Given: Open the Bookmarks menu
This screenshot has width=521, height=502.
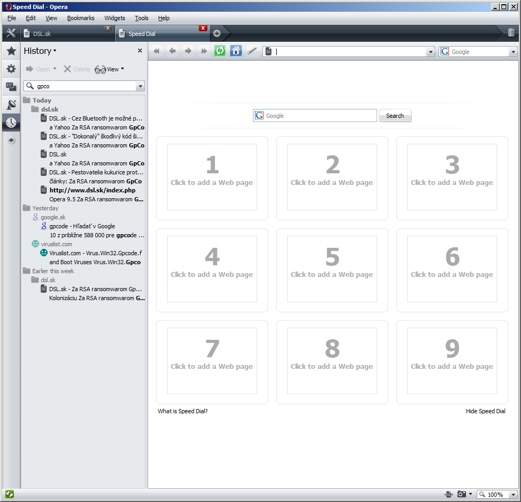Looking at the screenshot, I should click(x=80, y=18).
